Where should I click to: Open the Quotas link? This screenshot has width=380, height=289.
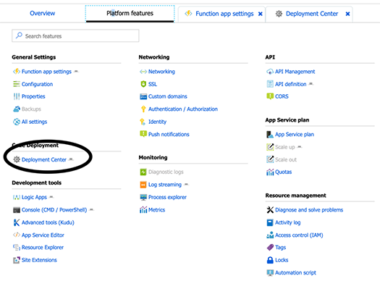click(283, 172)
